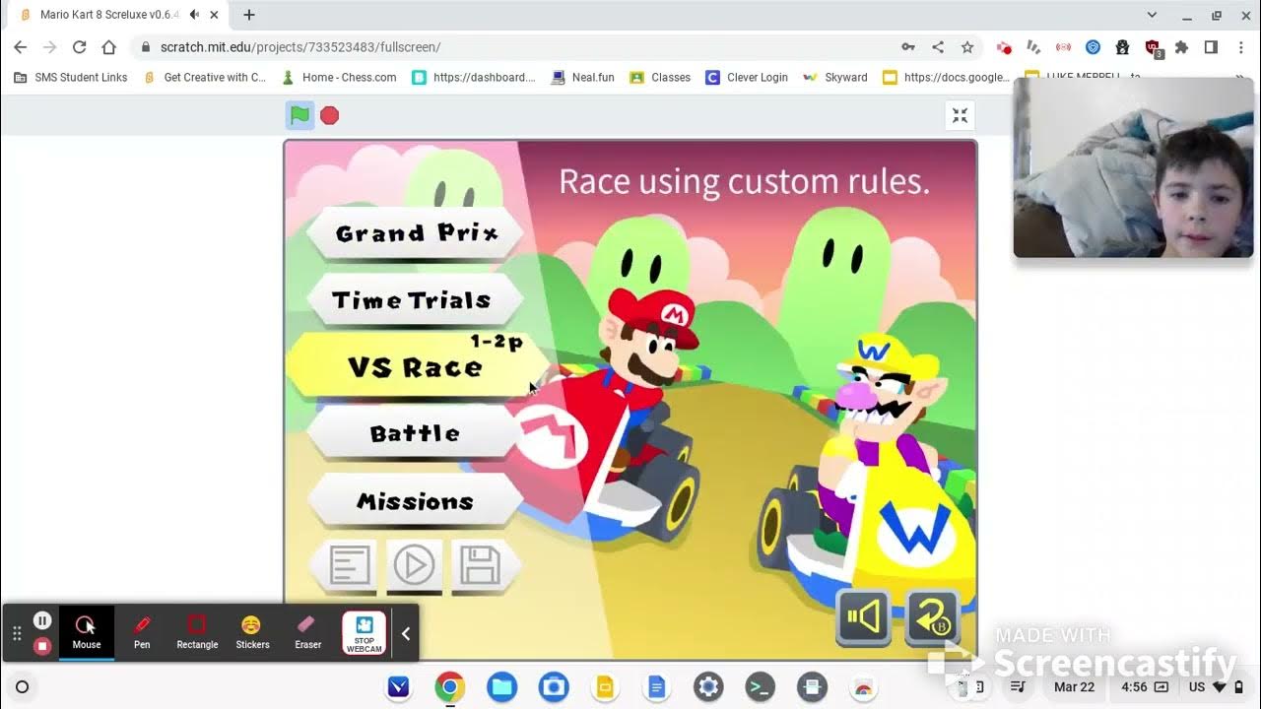Image resolution: width=1261 pixels, height=709 pixels.
Task: Toggle the game's speaker sound button
Action: (x=863, y=617)
